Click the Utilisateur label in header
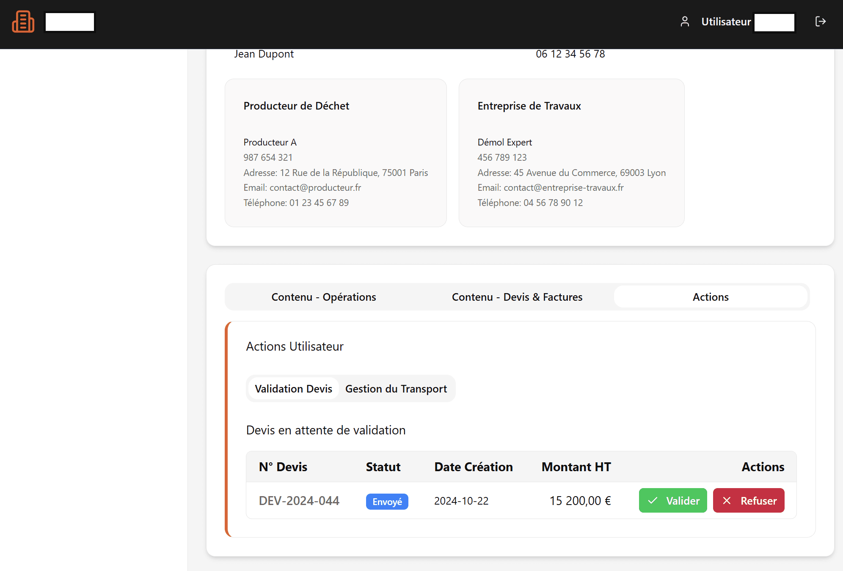843x571 pixels. click(x=726, y=22)
